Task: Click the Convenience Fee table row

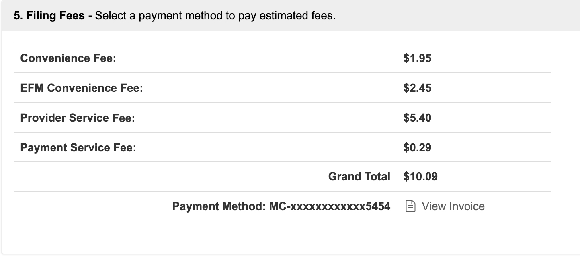Action: [283, 58]
